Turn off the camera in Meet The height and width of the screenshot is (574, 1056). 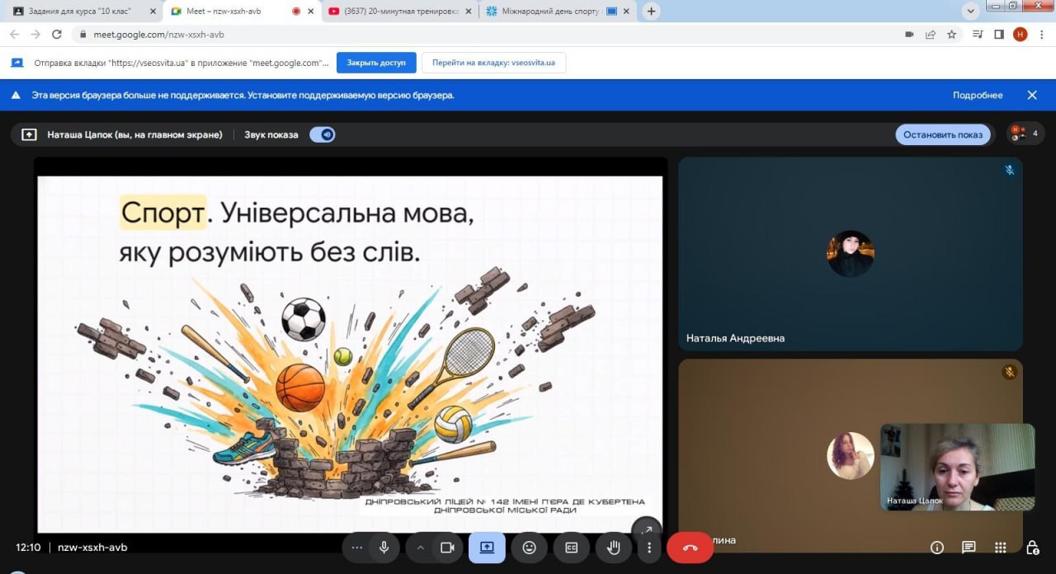(447, 548)
